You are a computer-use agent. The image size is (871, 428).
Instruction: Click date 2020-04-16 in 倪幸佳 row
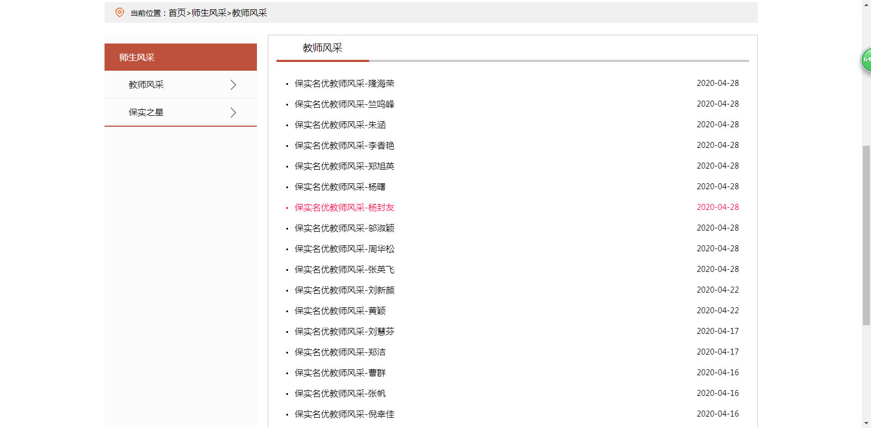718,414
